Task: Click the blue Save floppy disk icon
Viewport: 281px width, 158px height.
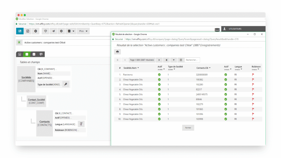Action: pyautogui.click(x=20, y=31)
